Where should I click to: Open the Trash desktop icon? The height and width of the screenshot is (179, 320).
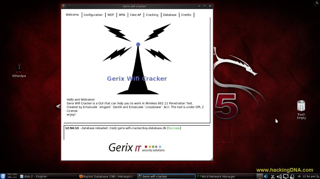(x=301, y=110)
